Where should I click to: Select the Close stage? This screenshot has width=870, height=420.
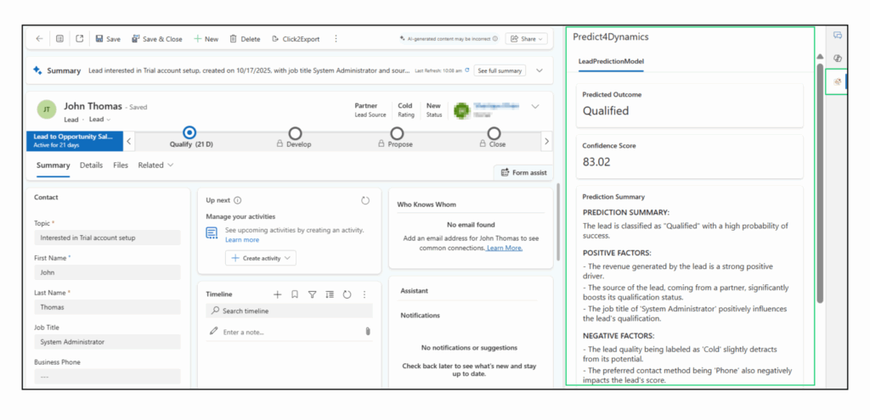494,133
